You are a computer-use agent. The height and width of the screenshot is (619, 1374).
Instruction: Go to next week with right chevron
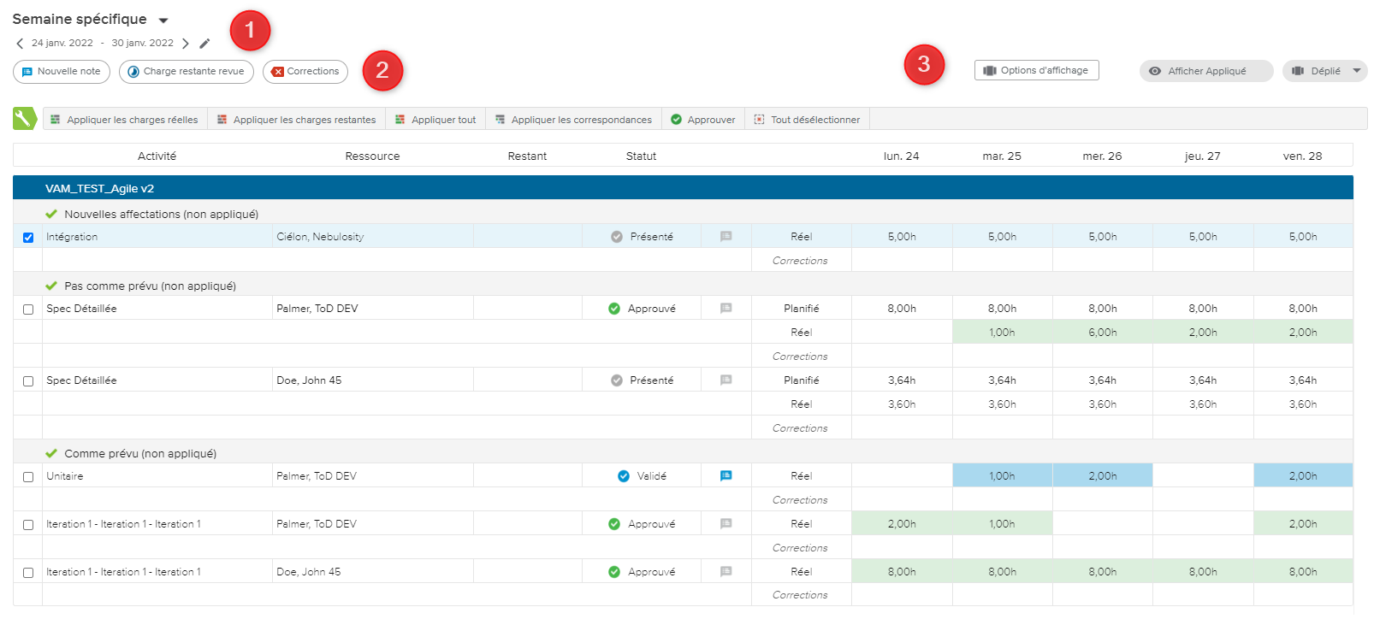pyautogui.click(x=186, y=44)
